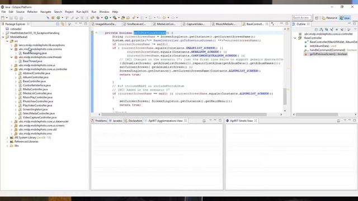The width and height of the screenshot is (358, 201).
Task: Select AlbumController.java file
Action: click(35, 77)
